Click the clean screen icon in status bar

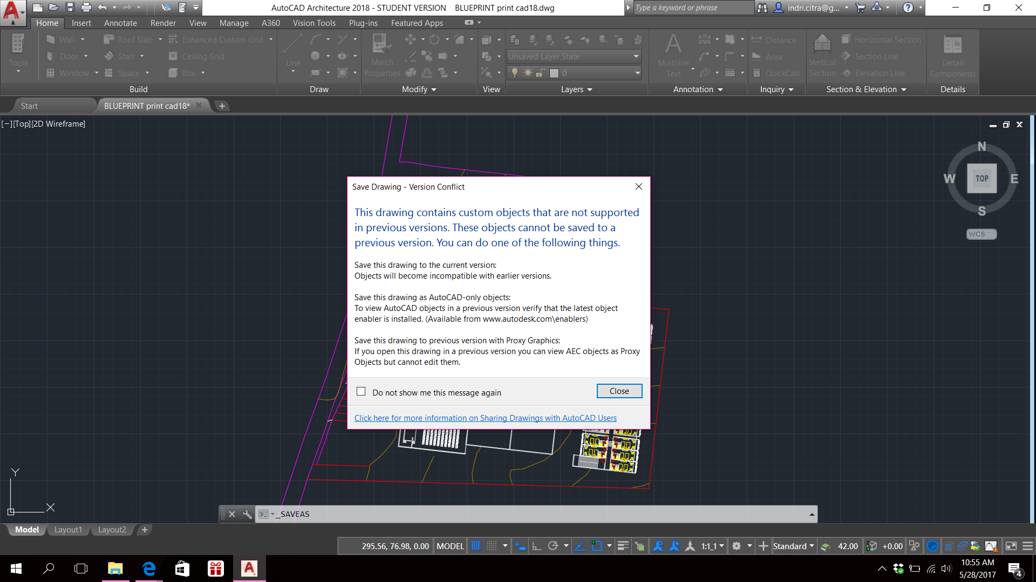point(1011,546)
